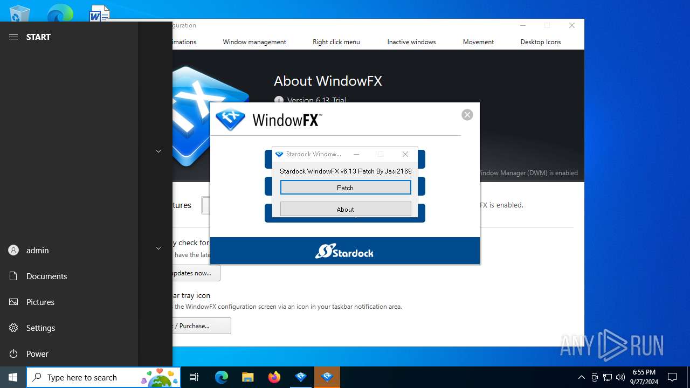The image size is (690, 388).
Task: Open the notification center icon
Action: tap(672, 377)
